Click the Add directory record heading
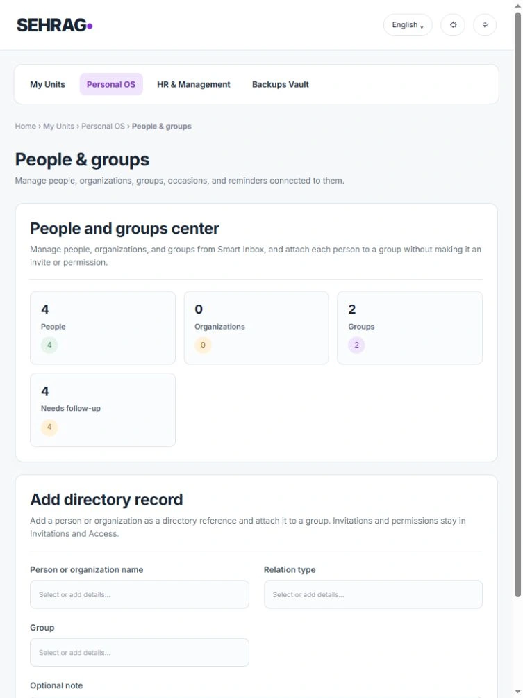Image resolution: width=523 pixels, height=698 pixels. coord(106,499)
